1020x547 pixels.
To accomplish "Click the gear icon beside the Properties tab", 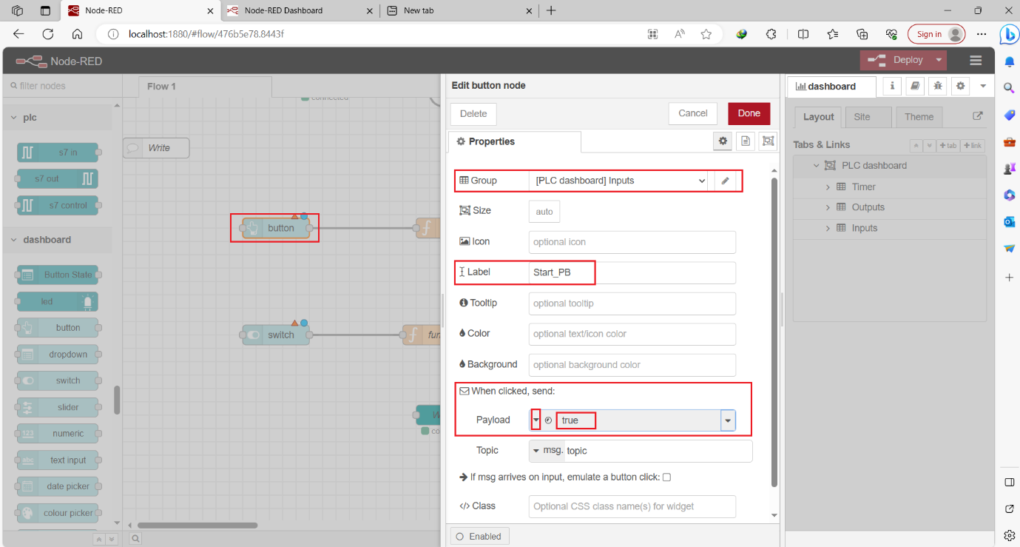I will tap(723, 141).
